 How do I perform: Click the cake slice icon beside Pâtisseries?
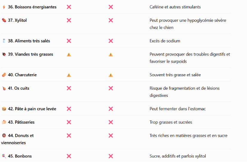tap(4, 122)
